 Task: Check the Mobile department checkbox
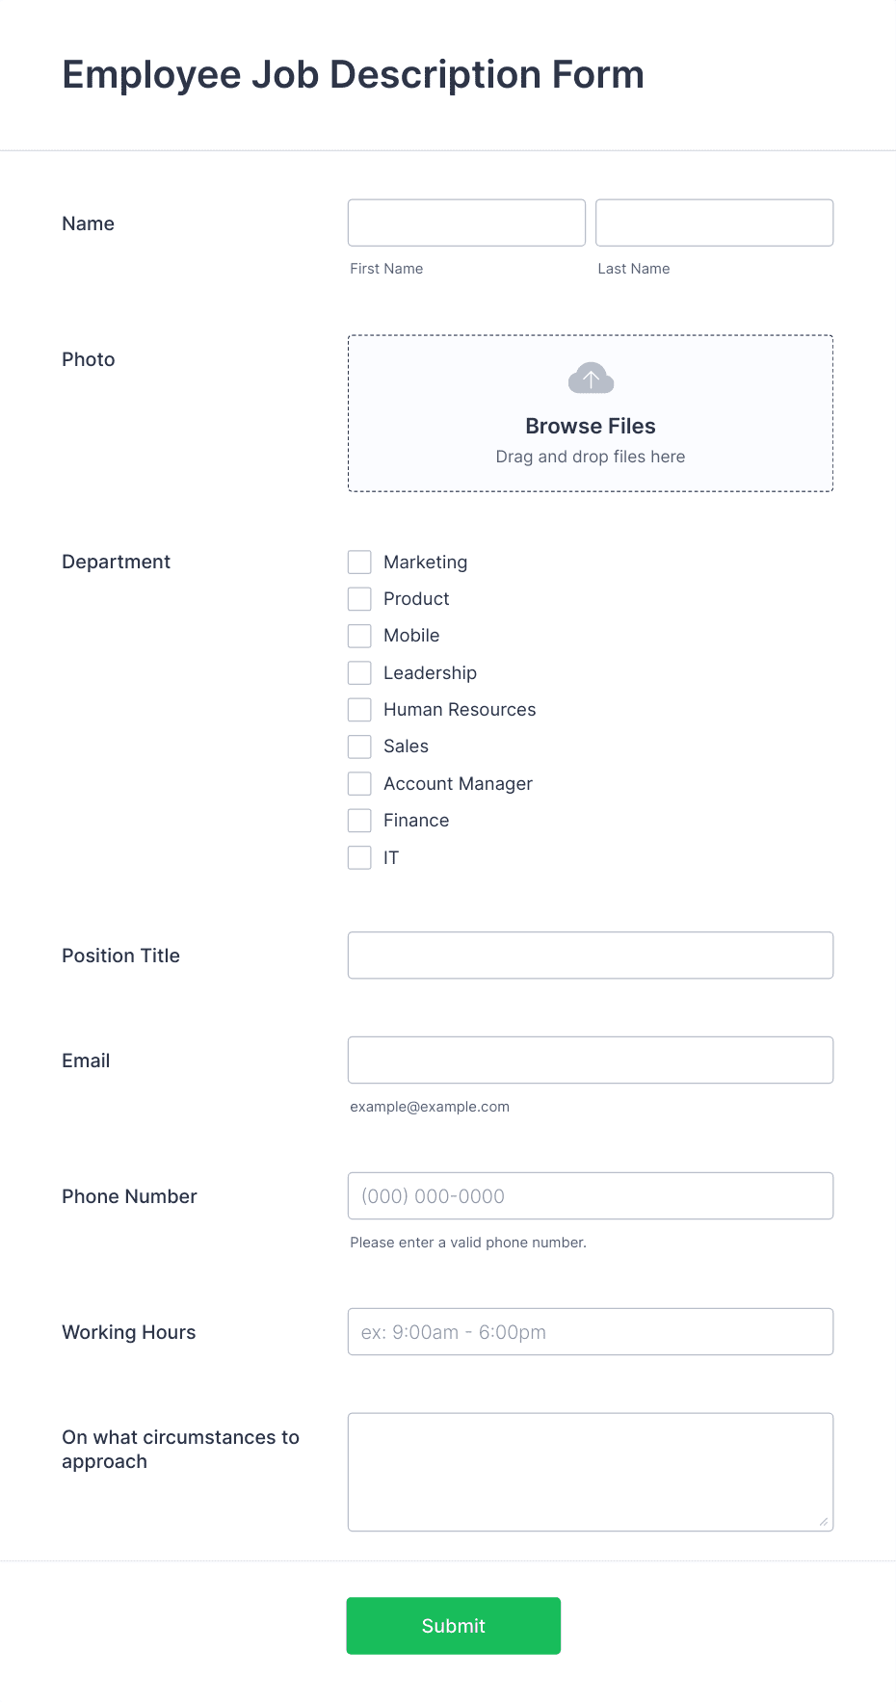359,636
